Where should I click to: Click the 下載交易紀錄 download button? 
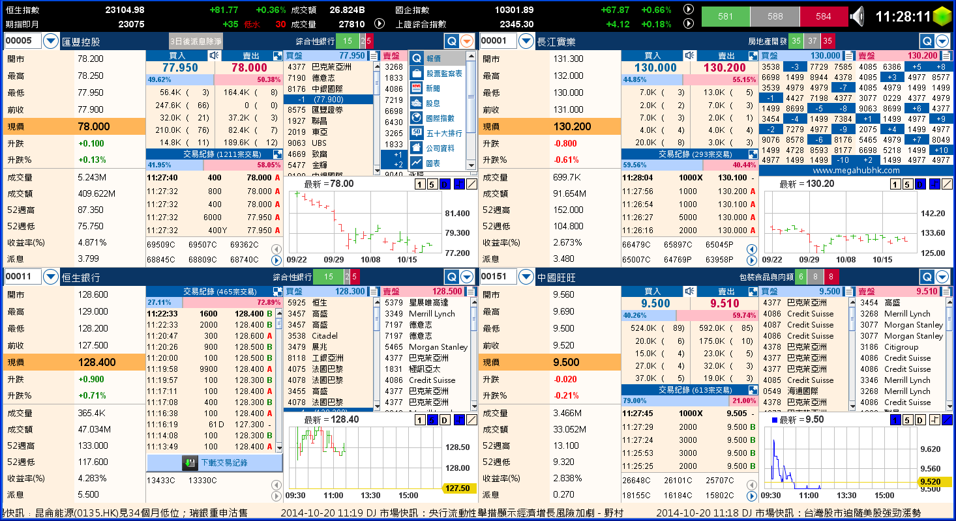tap(215, 463)
